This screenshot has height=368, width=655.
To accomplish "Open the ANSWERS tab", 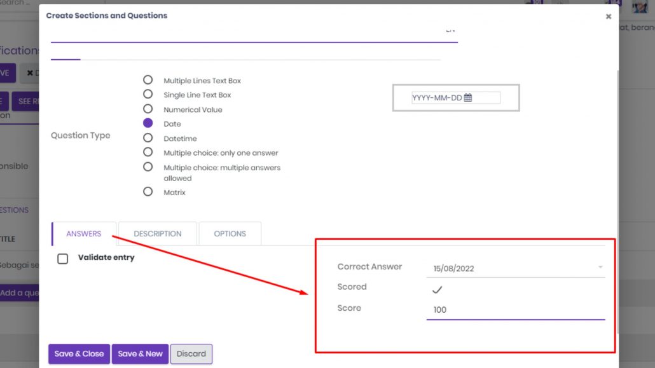I will (83, 233).
